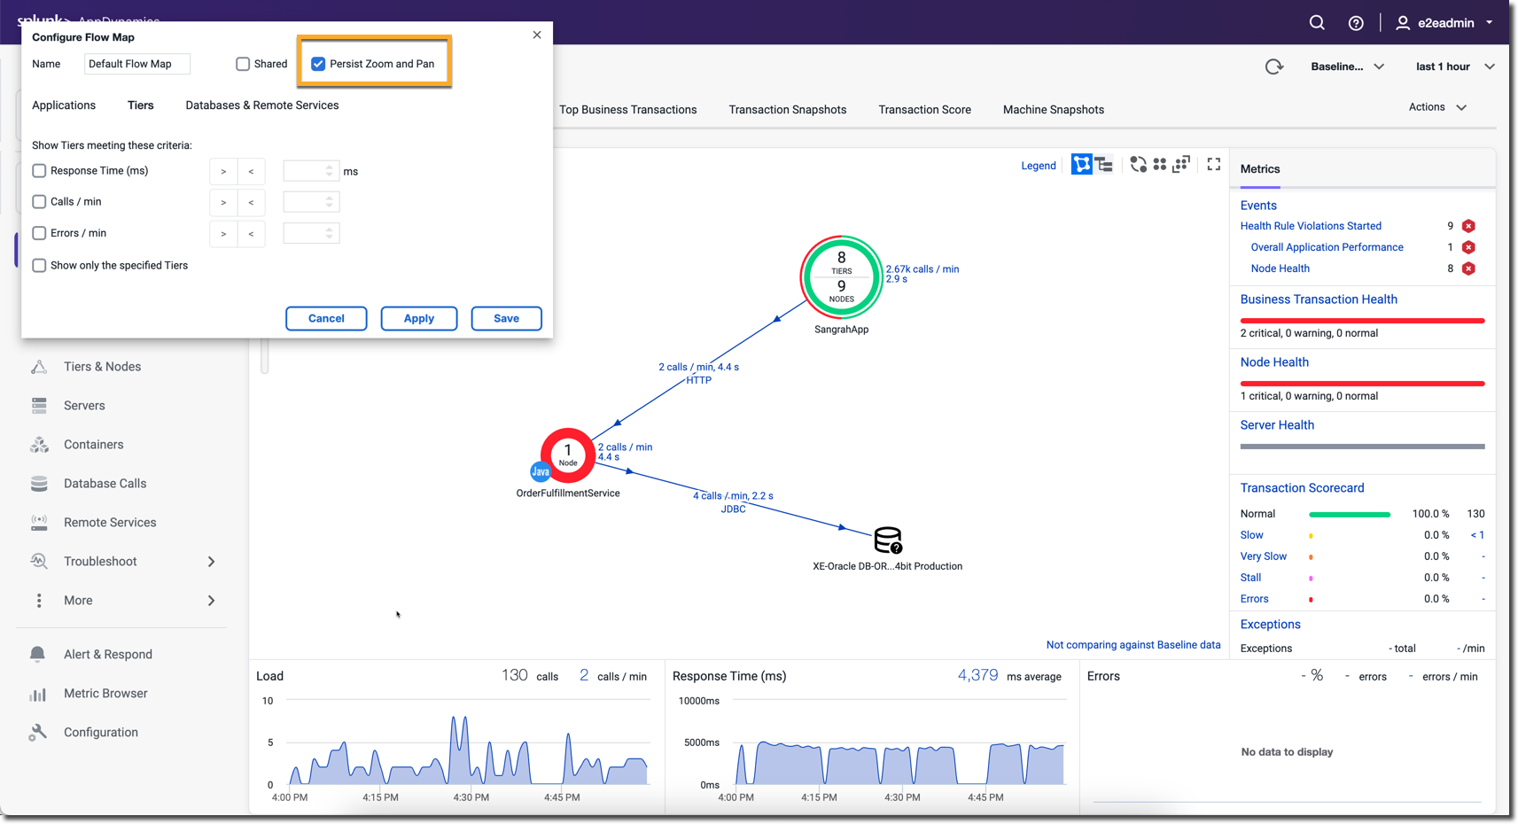Open the Transaction Snapshots tab
This screenshot has width=1518, height=824.
click(788, 110)
